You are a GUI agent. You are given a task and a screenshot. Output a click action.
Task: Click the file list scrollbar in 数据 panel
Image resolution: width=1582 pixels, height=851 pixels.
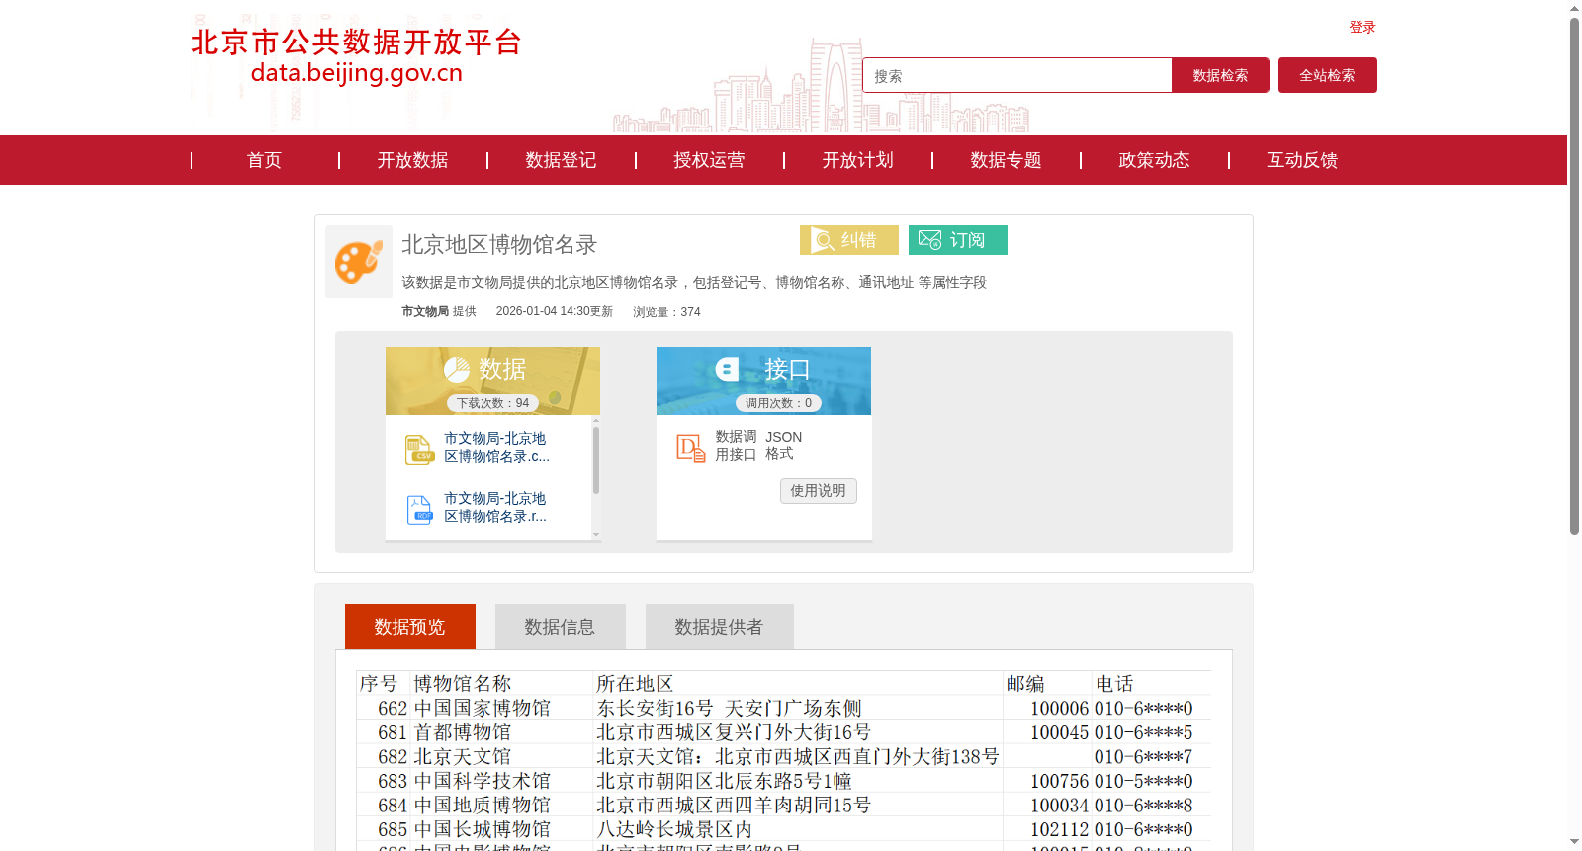point(596,460)
